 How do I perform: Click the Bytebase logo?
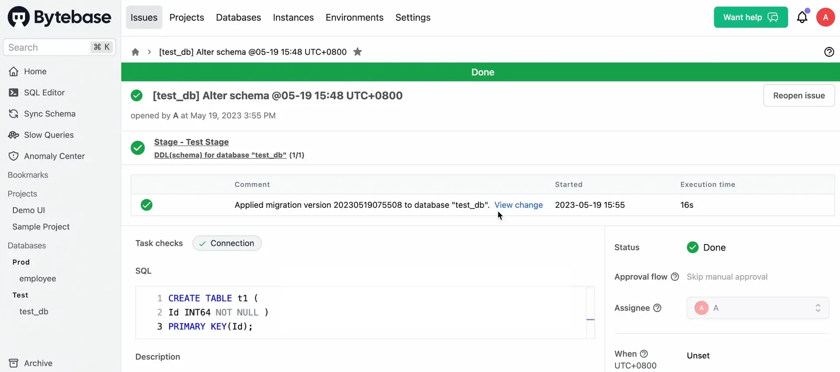pos(59,17)
